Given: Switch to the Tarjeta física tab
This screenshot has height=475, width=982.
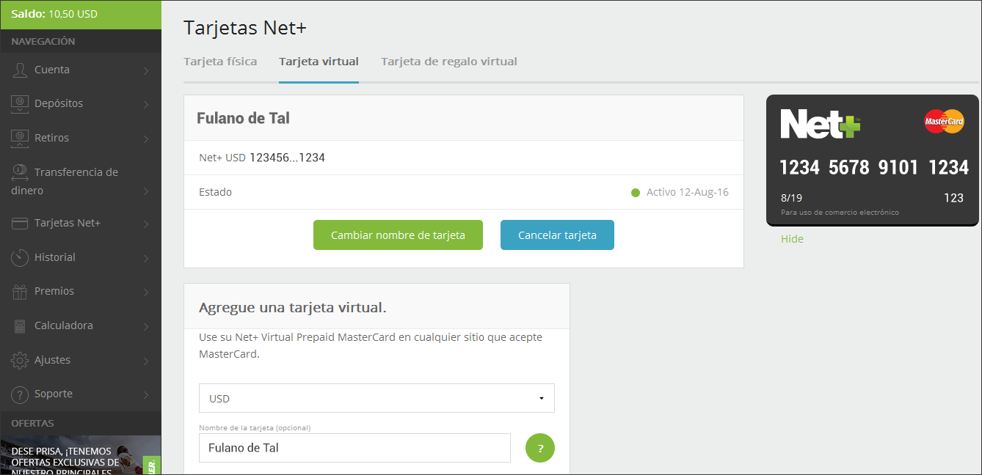Looking at the screenshot, I should (220, 62).
